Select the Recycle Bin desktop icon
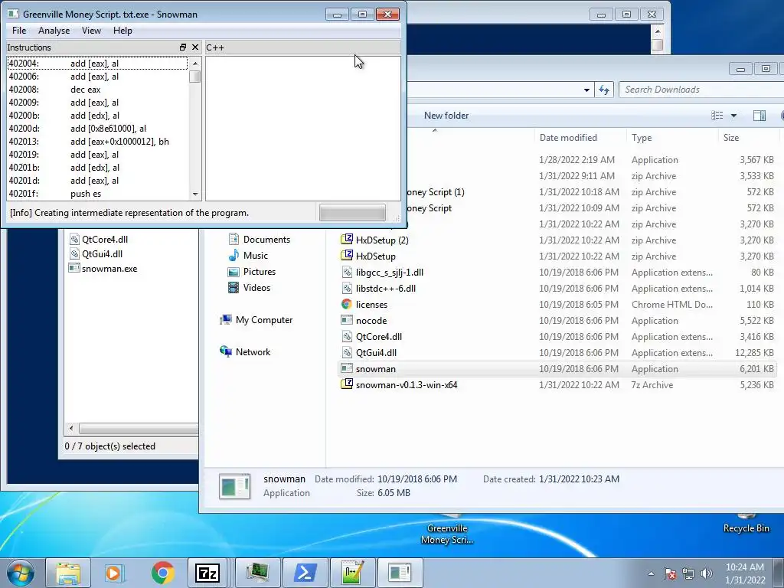The height and width of the screenshot is (588, 784). click(x=746, y=524)
